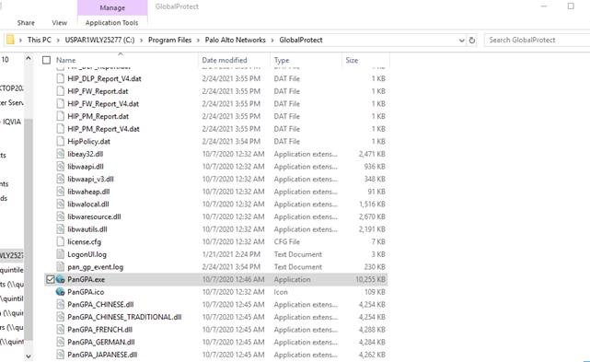The height and width of the screenshot is (362, 590).
Task: Maximize the GlobalProtect window
Action: [571, 6]
